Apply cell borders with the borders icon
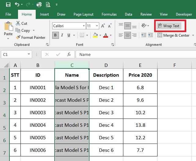Image resolution: width=196 pixels, height=161 pixels. coord(82,35)
